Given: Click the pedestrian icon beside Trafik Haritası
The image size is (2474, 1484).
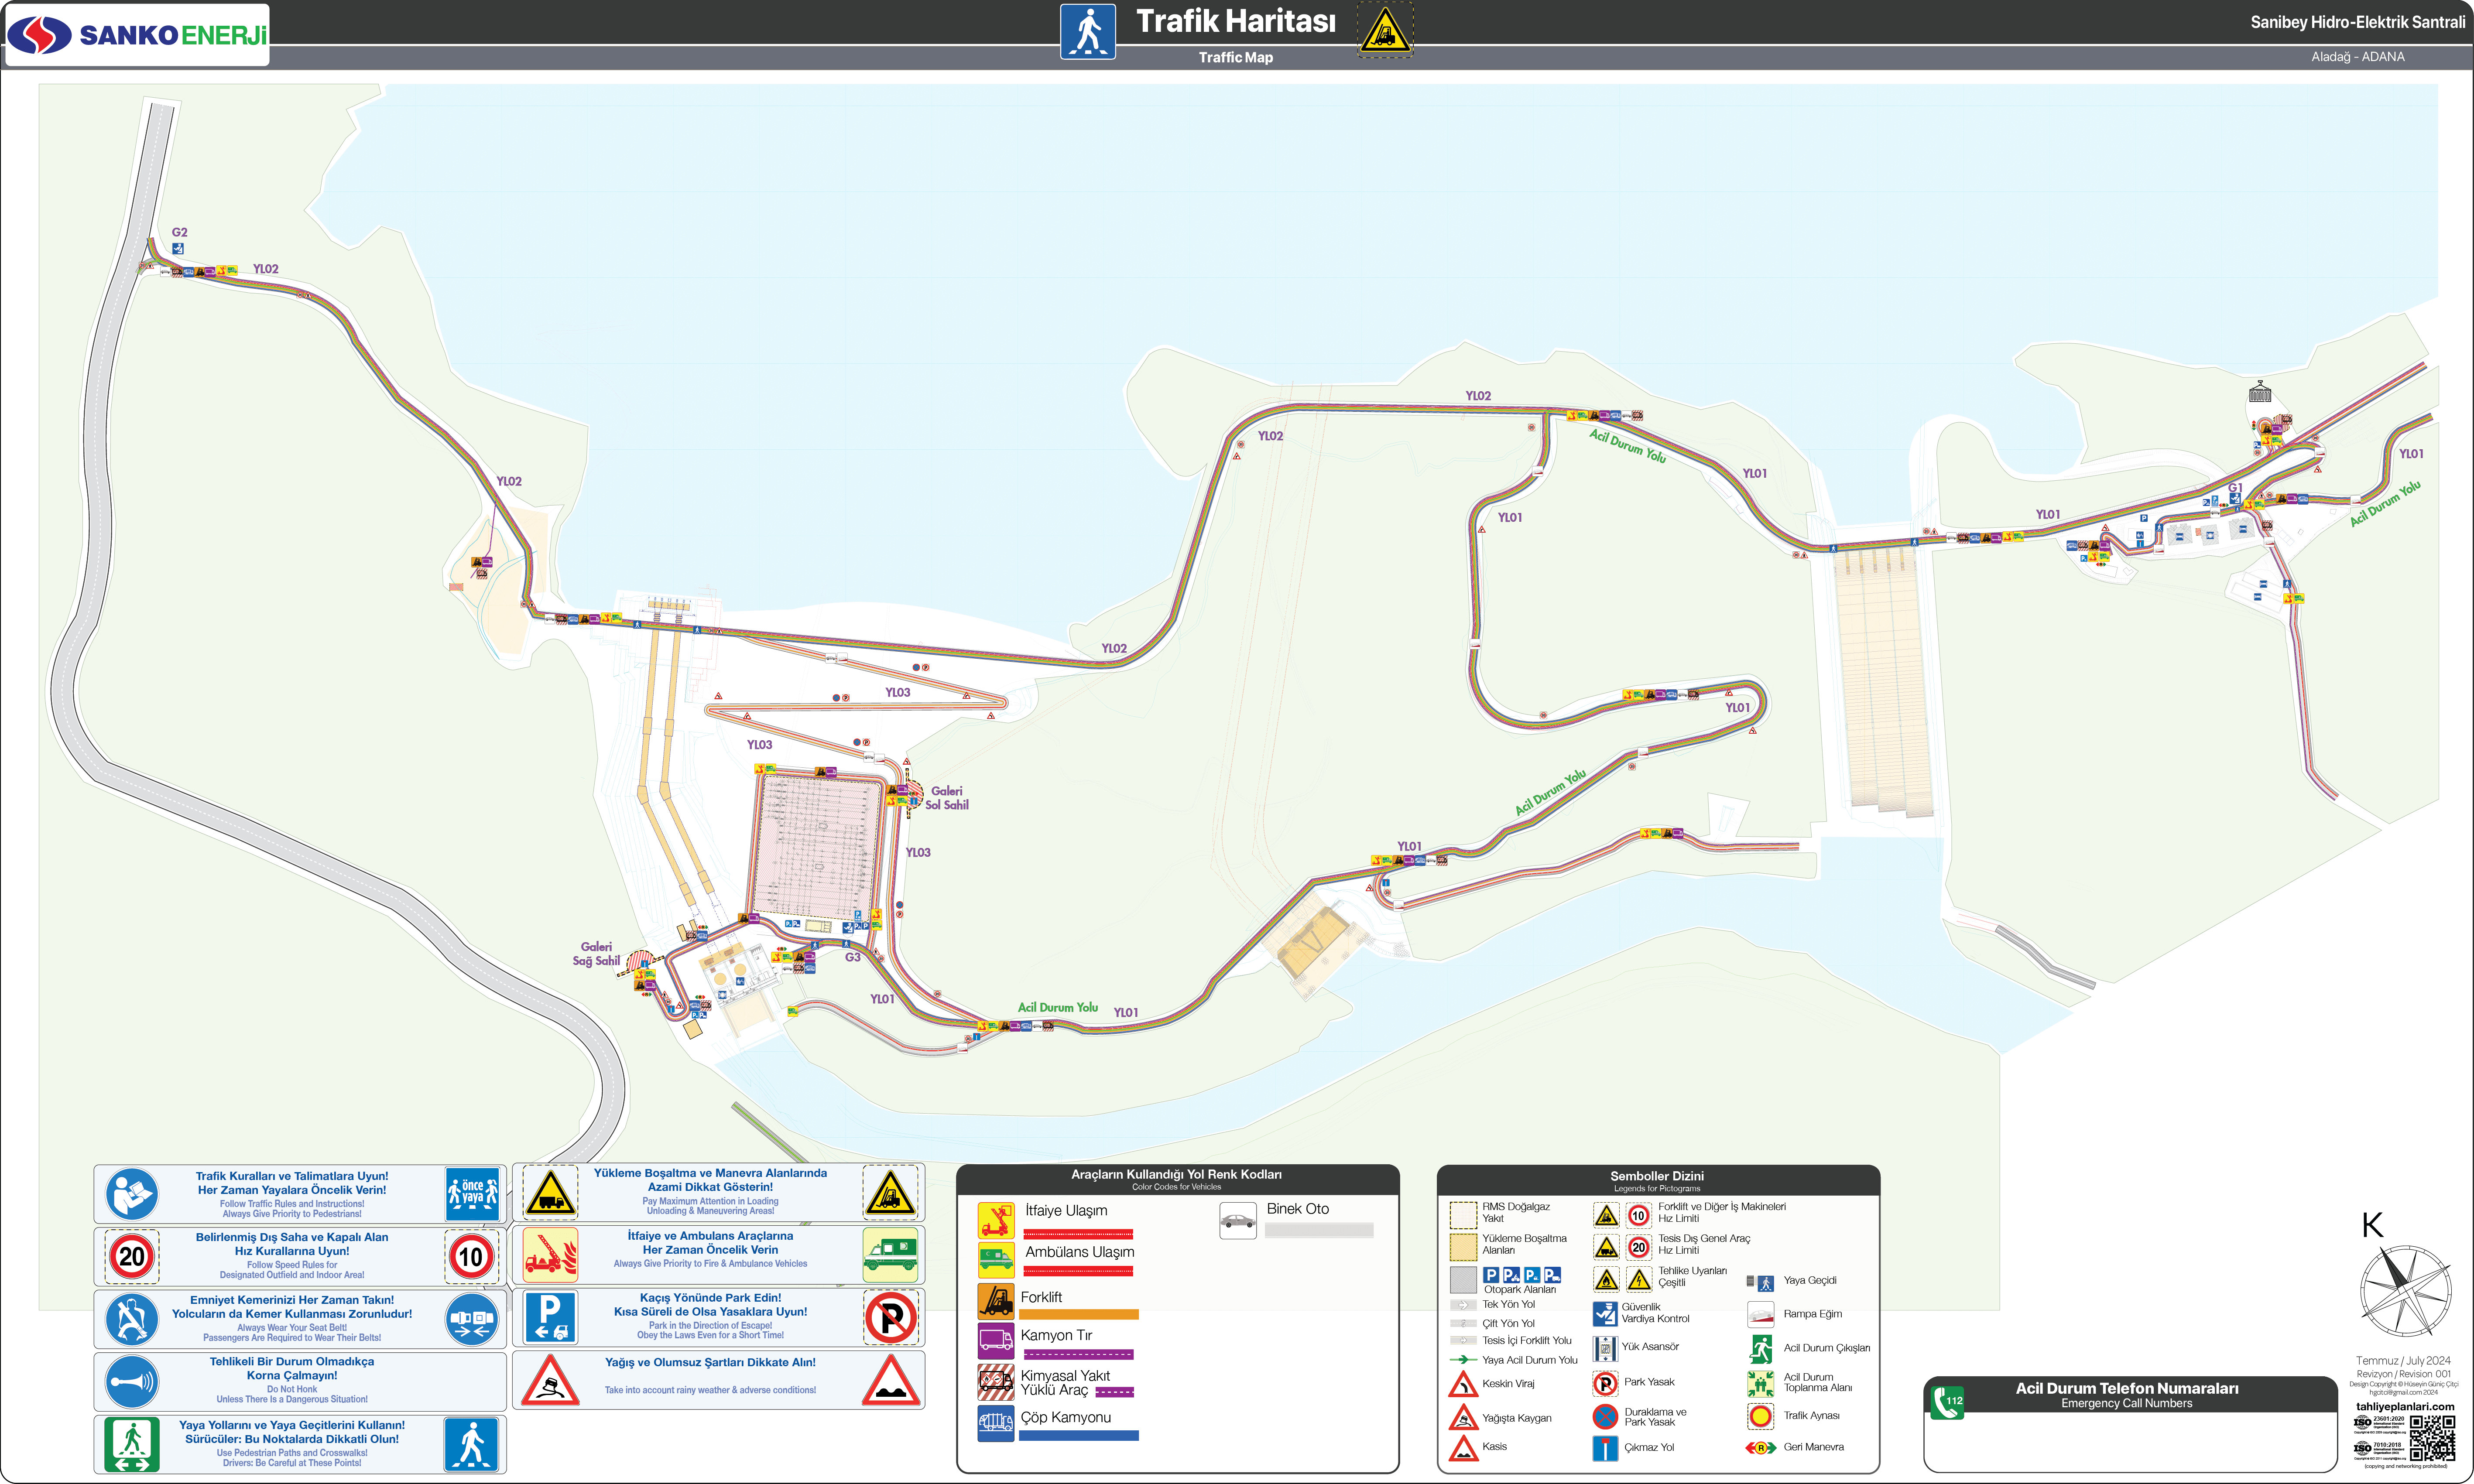Looking at the screenshot, I should pos(1088,32).
